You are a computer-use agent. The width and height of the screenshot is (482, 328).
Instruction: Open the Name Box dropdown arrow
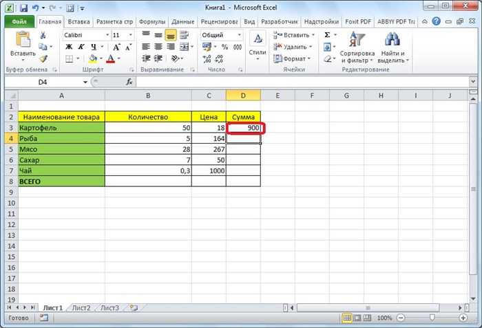coord(85,82)
